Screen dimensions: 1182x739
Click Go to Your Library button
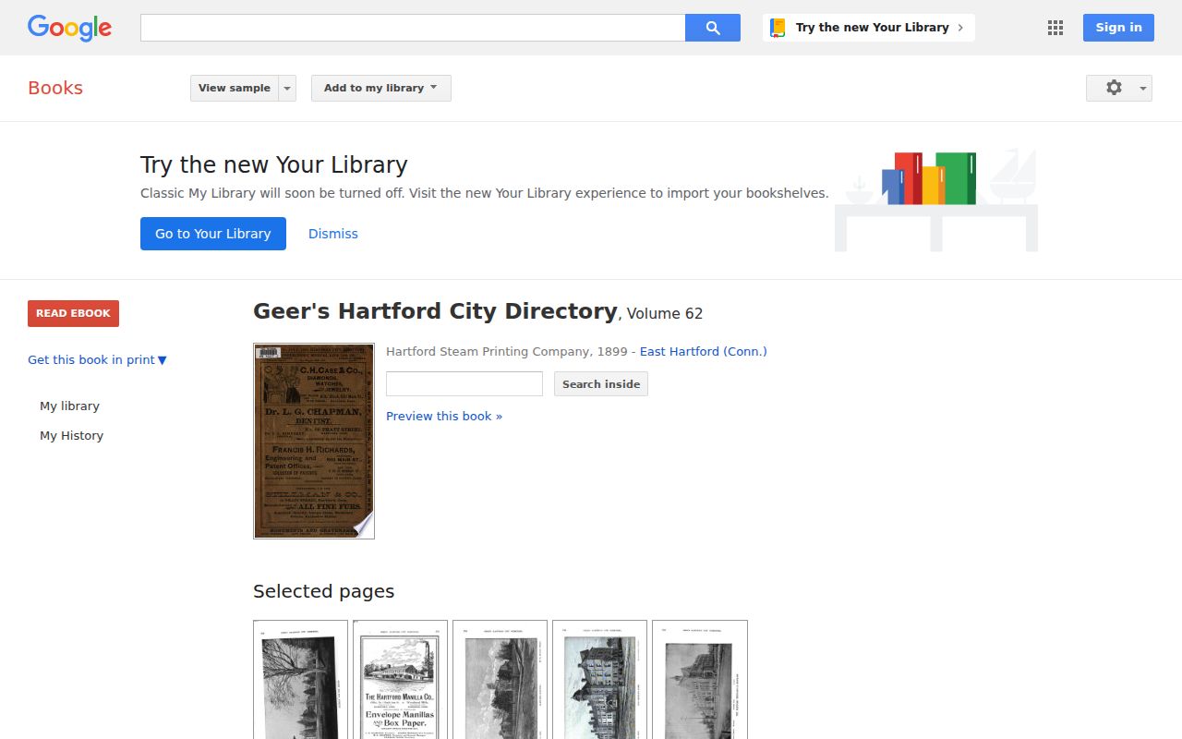(x=213, y=234)
